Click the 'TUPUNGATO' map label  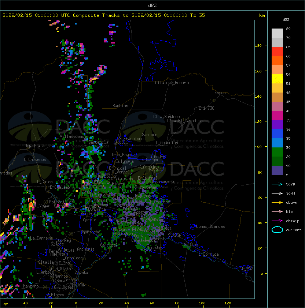click(59, 254)
